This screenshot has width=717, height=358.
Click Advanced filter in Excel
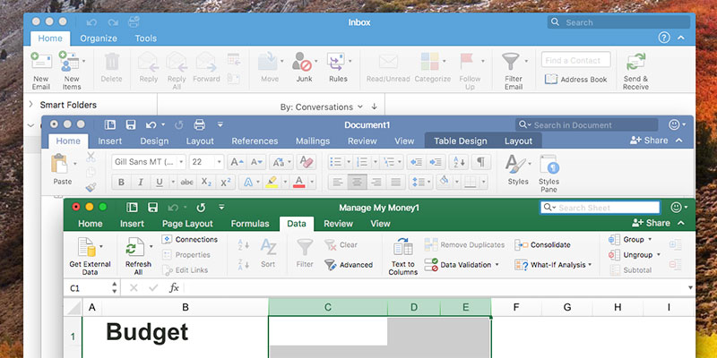349,265
